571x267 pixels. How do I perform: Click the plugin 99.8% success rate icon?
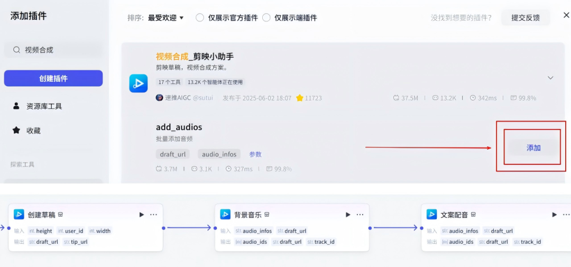coord(513,98)
